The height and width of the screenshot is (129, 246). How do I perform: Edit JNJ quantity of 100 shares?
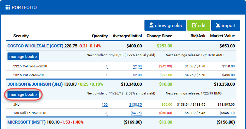(x=105, y=105)
